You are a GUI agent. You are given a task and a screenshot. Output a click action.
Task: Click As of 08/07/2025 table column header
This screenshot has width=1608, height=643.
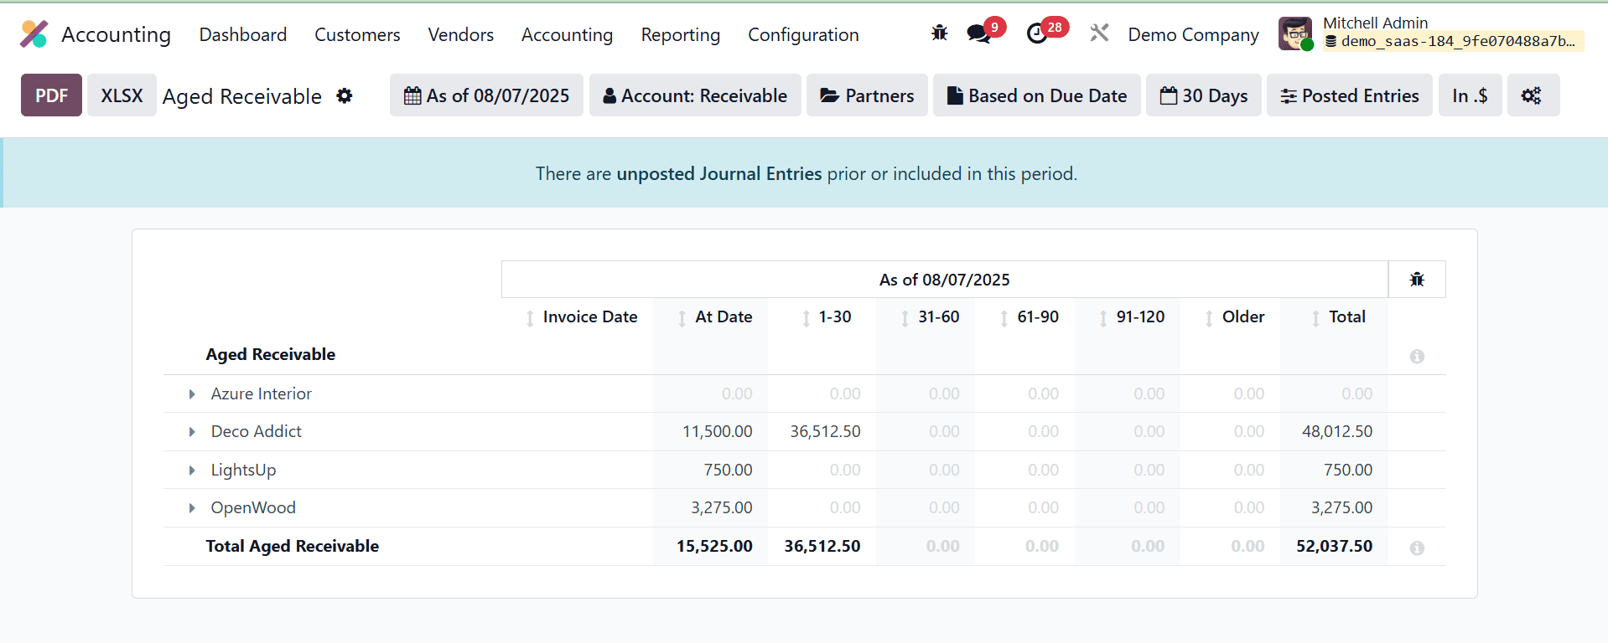[944, 280]
